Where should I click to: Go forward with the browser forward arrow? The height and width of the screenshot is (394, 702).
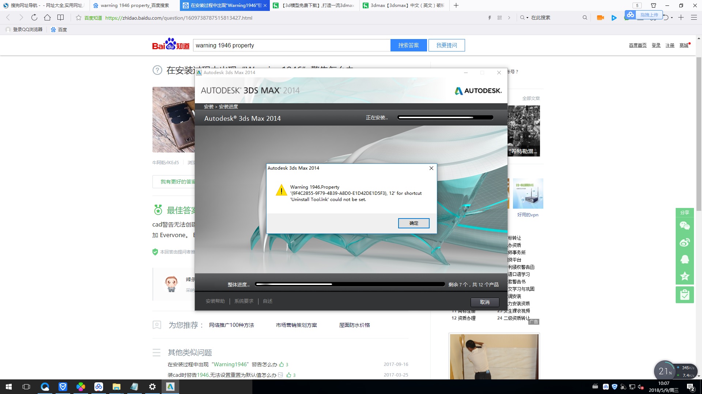click(x=21, y=18)
